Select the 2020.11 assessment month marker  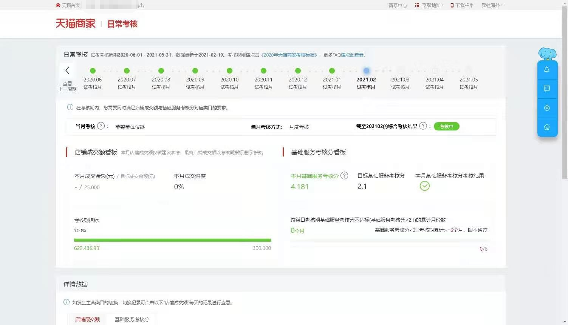(x=263, y=71)
